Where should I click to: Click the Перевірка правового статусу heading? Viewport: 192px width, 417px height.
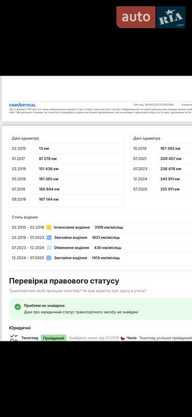point(64,281)
